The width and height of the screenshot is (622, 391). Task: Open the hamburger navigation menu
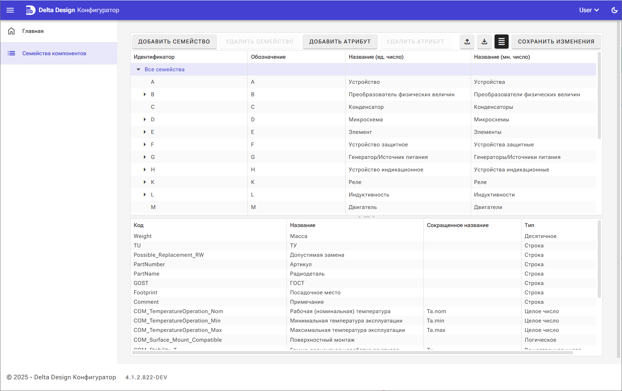10,10
